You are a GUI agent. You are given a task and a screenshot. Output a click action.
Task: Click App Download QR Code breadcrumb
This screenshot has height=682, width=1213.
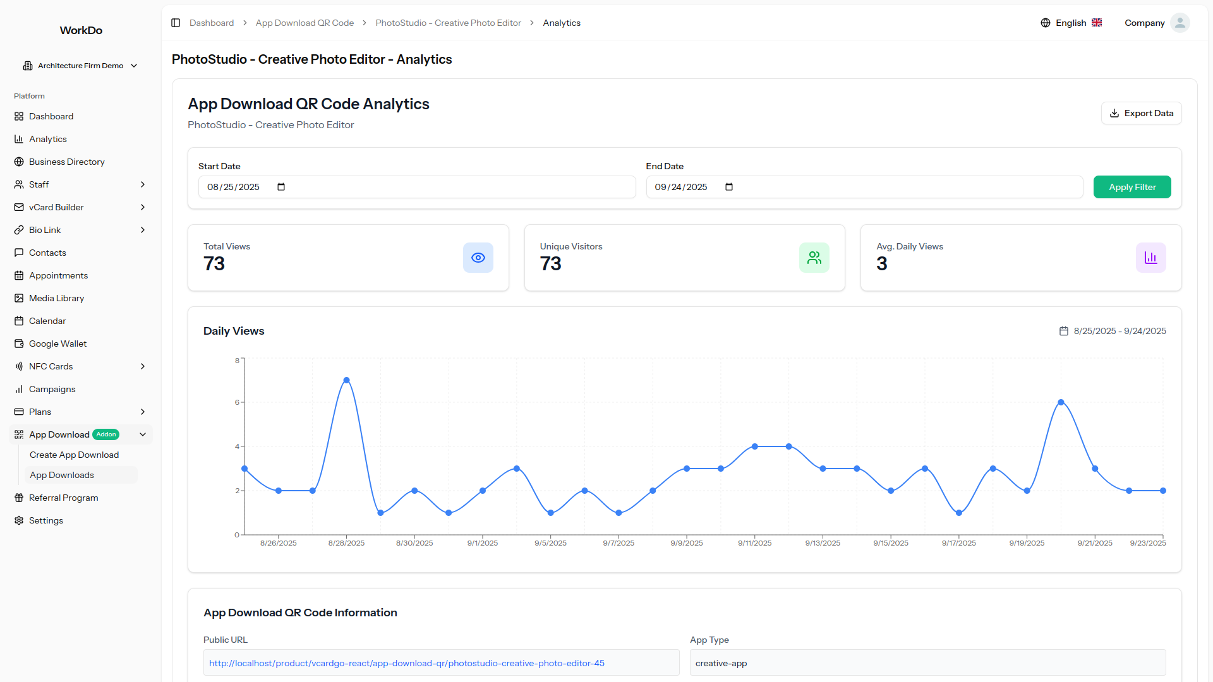305,23
